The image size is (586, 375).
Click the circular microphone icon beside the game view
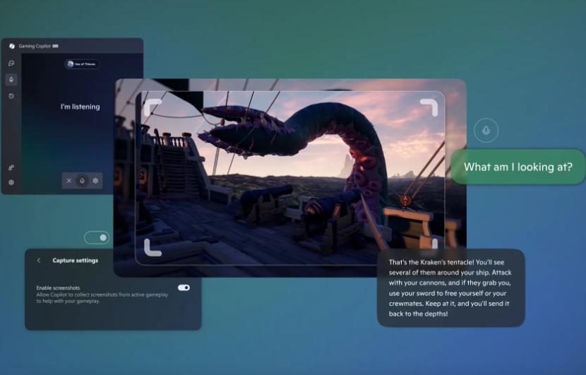click(486, 130)
